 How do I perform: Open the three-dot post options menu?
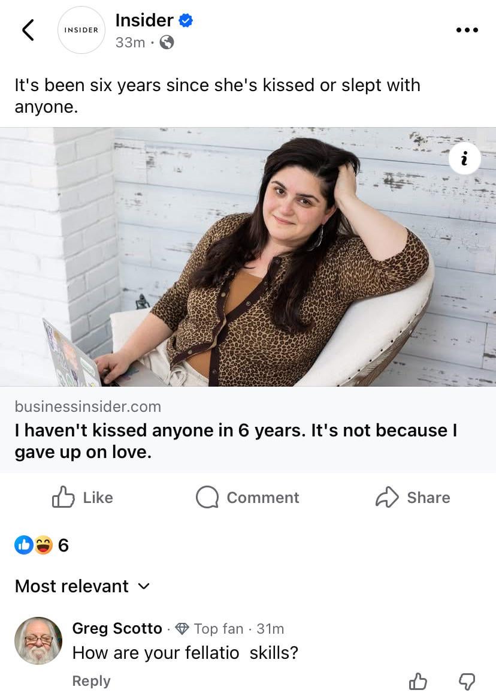coord(467,30)
